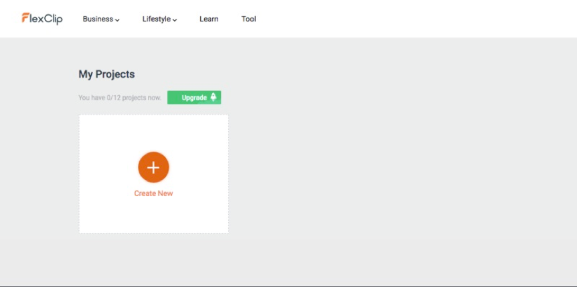Click the rocket icon on Upgrade

(x=214, y=98)
